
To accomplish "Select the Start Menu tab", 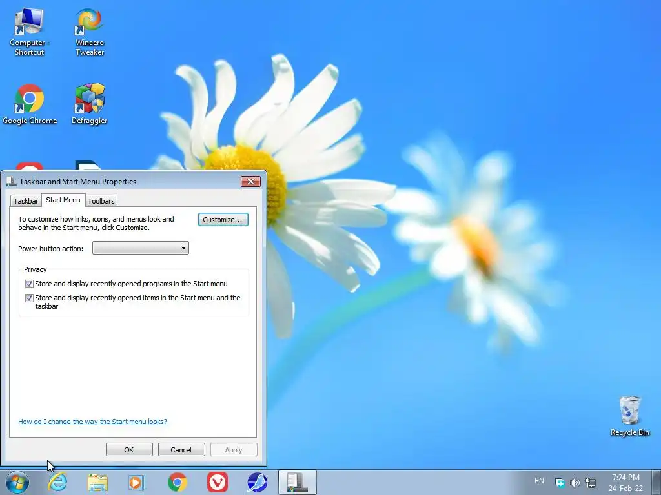I will pyautogui.click(x=63, y=200).
